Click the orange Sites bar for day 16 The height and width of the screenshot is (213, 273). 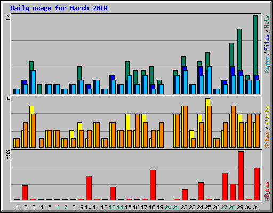(x=138, y=131)
